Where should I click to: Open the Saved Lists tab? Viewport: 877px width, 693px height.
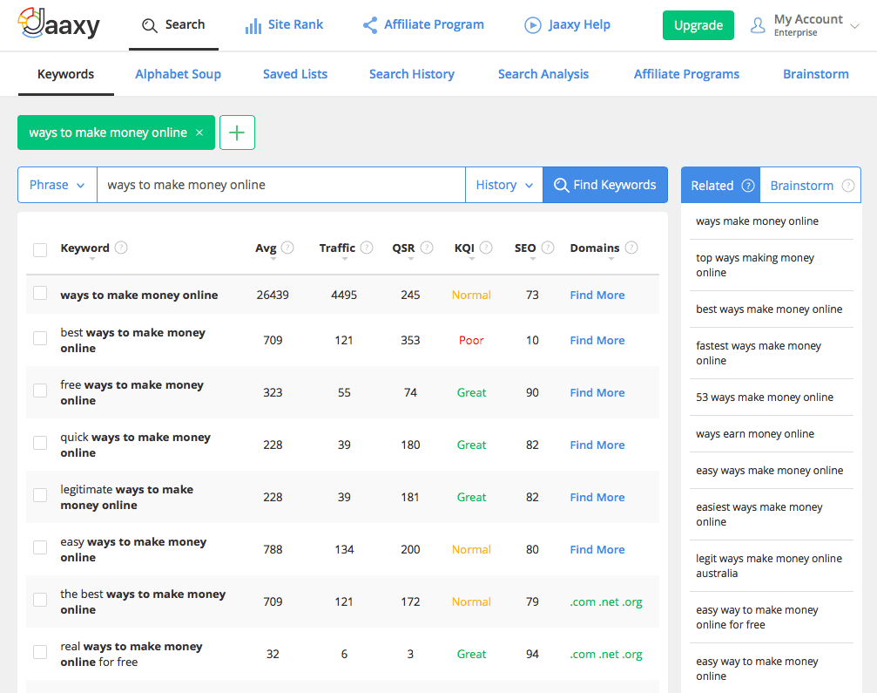[295, 74]
